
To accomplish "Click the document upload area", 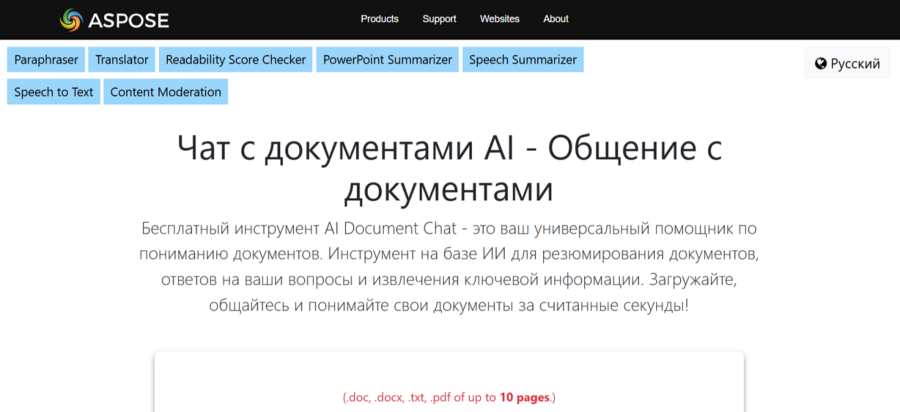I will click(x=449, y=382).
